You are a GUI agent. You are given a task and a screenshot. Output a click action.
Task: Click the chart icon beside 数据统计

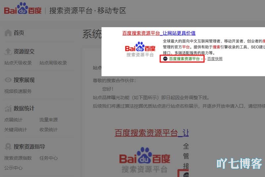(8, 108)
